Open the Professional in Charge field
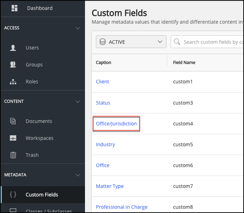The height and width of the screenshot is (213, 244). pos(122,207)
